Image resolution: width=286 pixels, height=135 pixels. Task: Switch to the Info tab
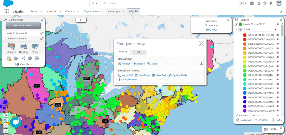139,52
